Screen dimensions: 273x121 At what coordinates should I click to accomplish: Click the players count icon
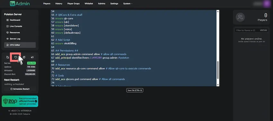(x=240, y=17)
